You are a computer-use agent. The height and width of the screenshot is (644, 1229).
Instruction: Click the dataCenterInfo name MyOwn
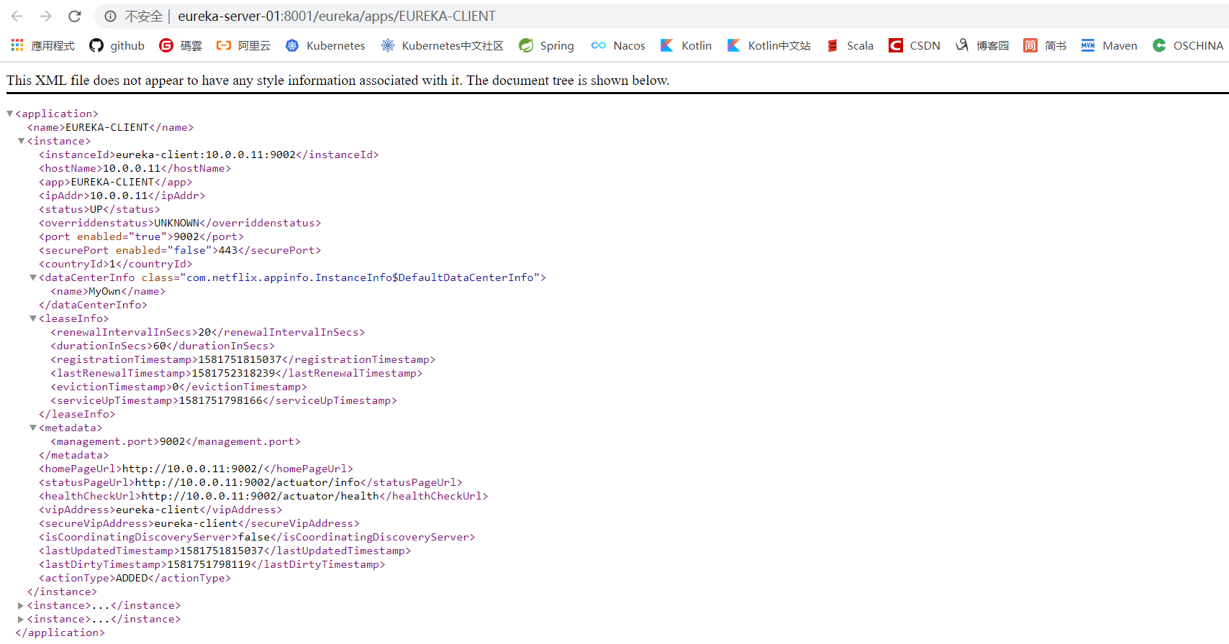(x=105, y=291)
